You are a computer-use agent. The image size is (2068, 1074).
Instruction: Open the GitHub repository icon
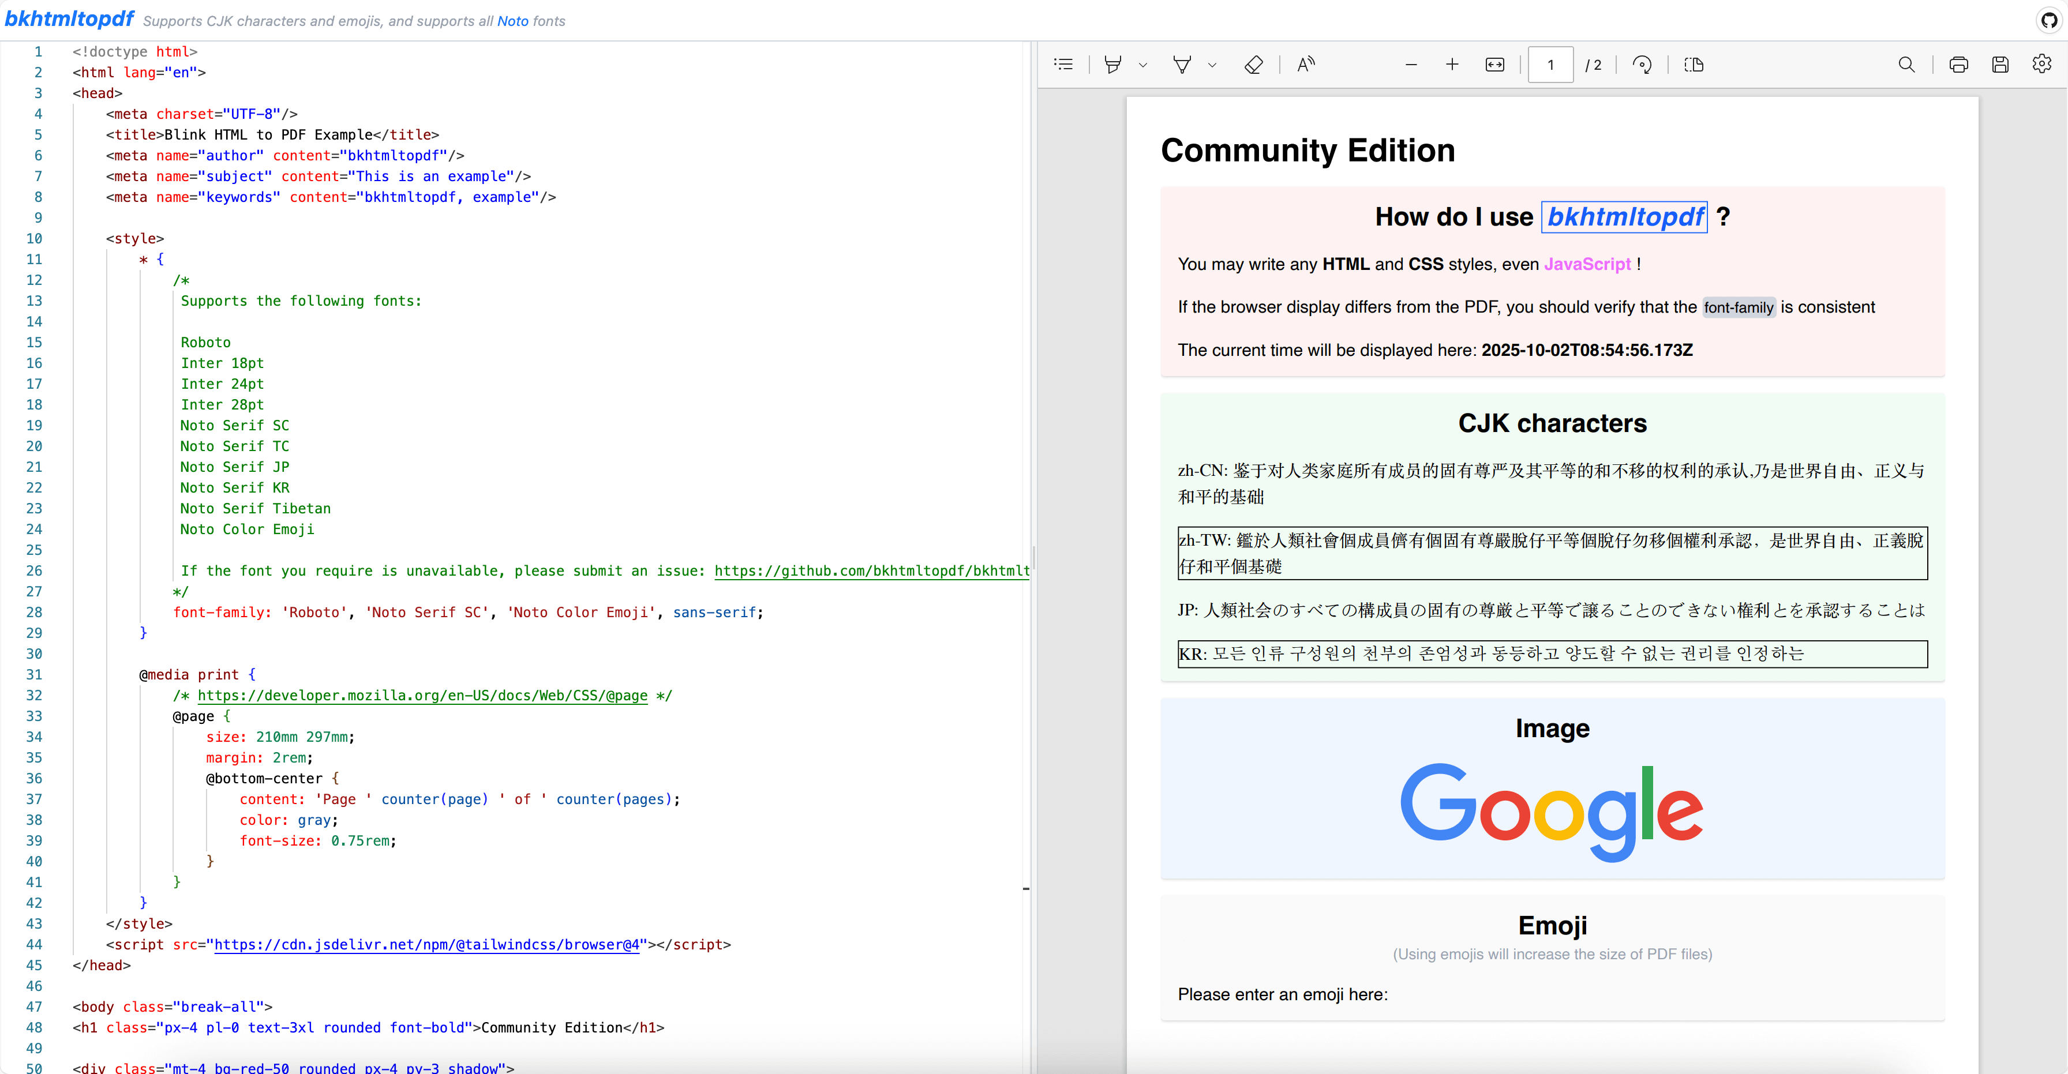2050,20
